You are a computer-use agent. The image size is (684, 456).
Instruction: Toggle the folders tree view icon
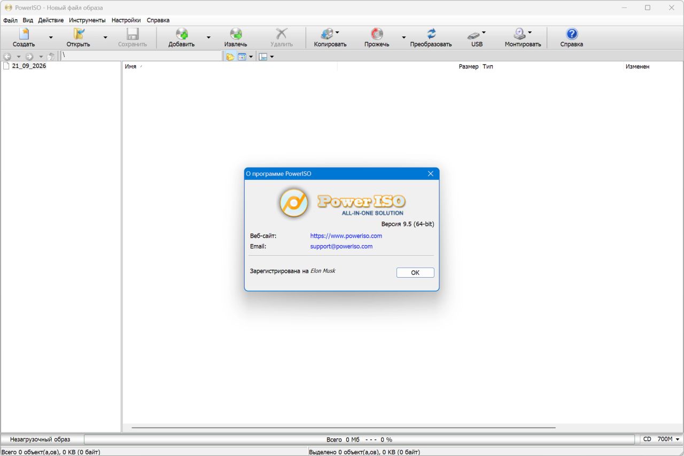(230, 57)
